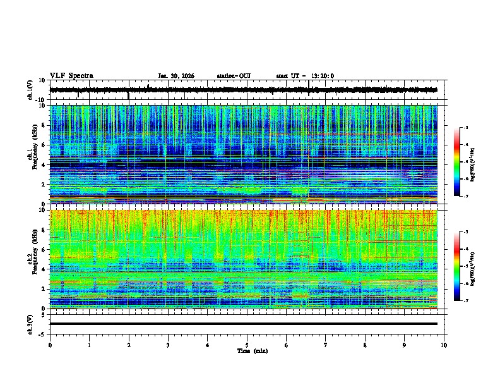
Task: Click the "-7" tick on the lower colorbar
Action: click(466, 301)
